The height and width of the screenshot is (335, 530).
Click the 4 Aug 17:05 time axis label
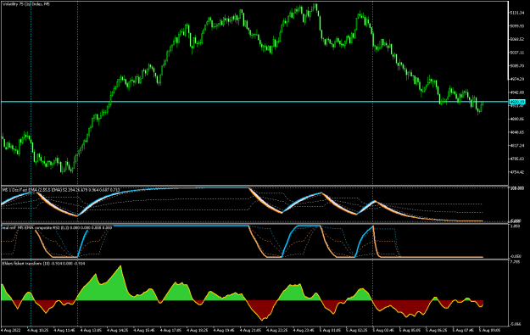click(x=170, y=330)
